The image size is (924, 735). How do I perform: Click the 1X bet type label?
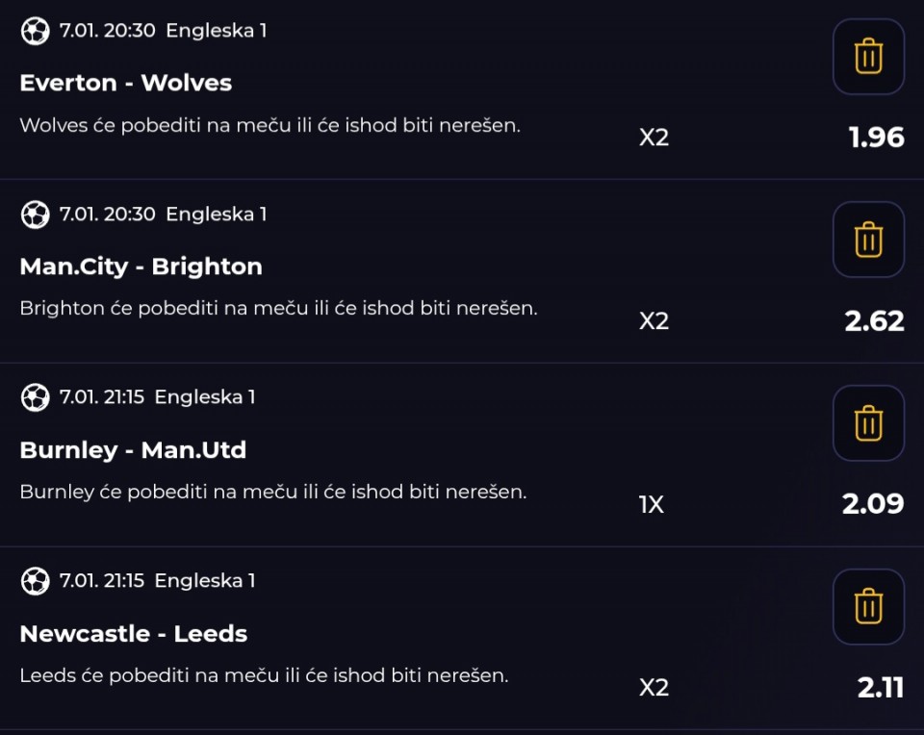point(652,504)
